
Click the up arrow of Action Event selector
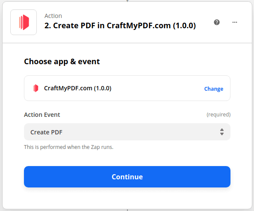222,130
